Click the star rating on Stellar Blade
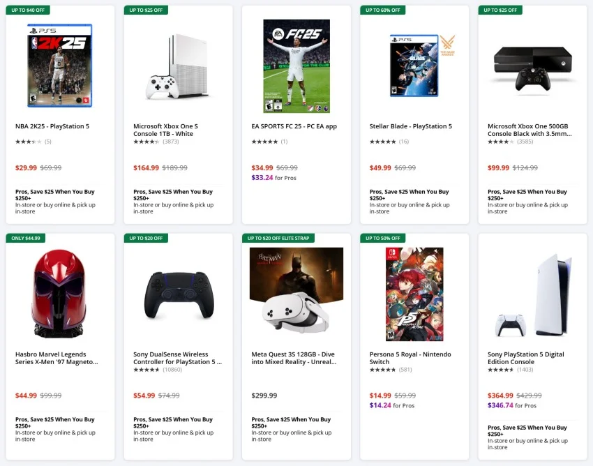The width and height of the screenshot is (593, 466). [x=382, y=142]
